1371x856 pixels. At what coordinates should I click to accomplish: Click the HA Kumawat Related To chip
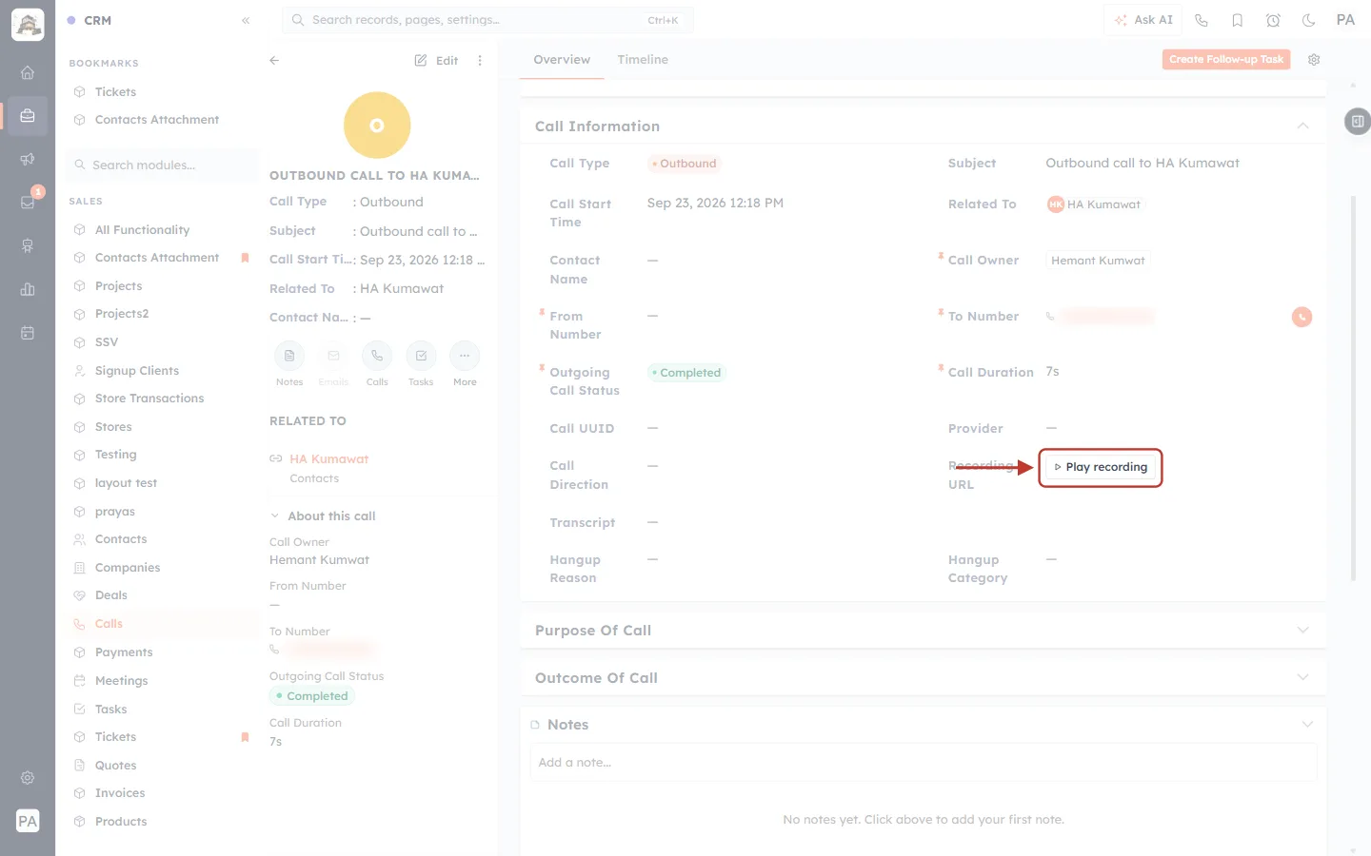click(x=1094, y=204)
